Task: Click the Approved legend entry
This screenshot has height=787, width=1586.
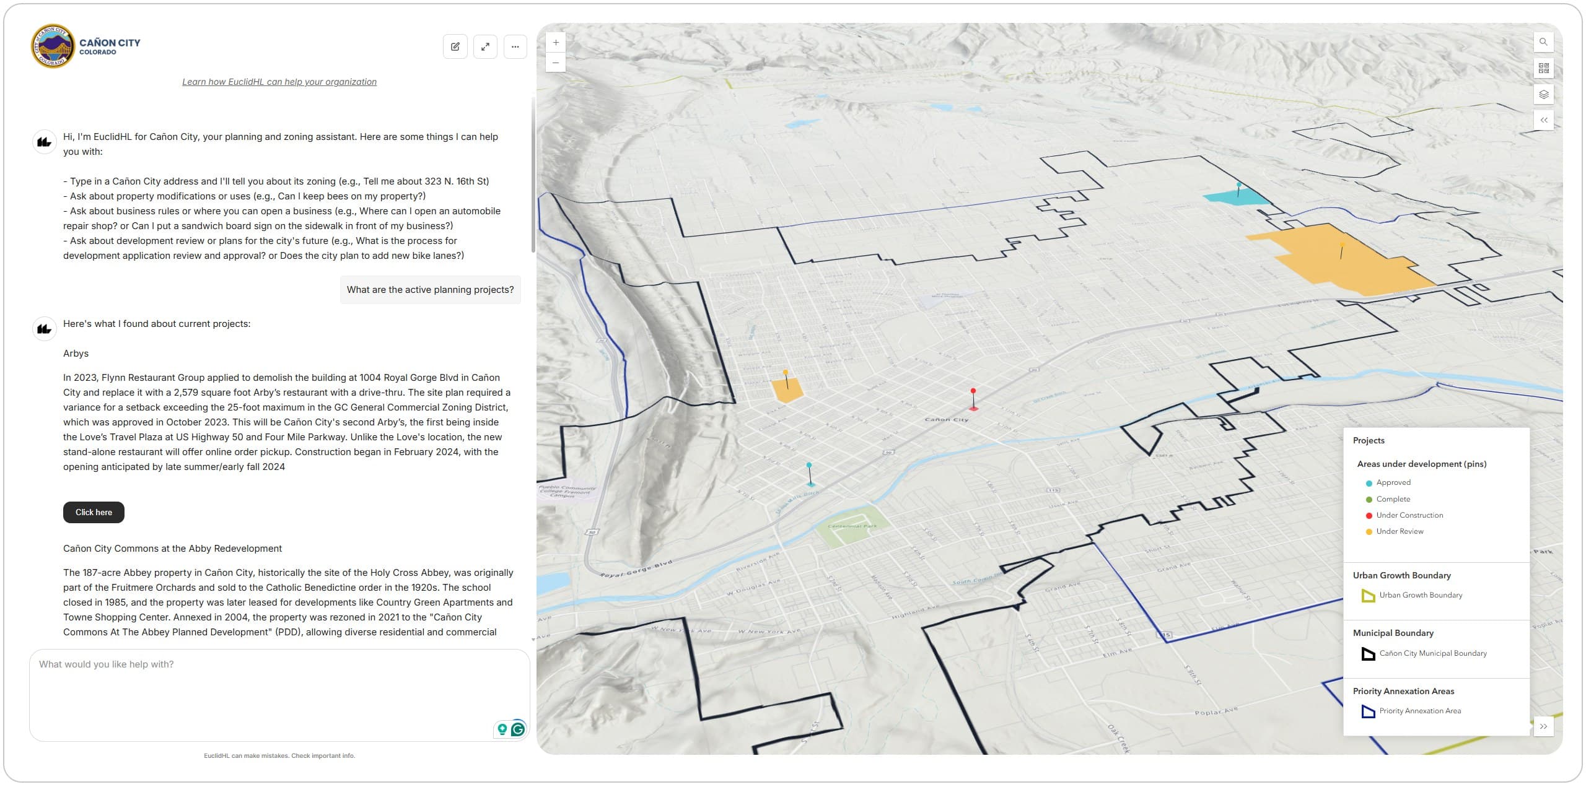Action: 1393,482
